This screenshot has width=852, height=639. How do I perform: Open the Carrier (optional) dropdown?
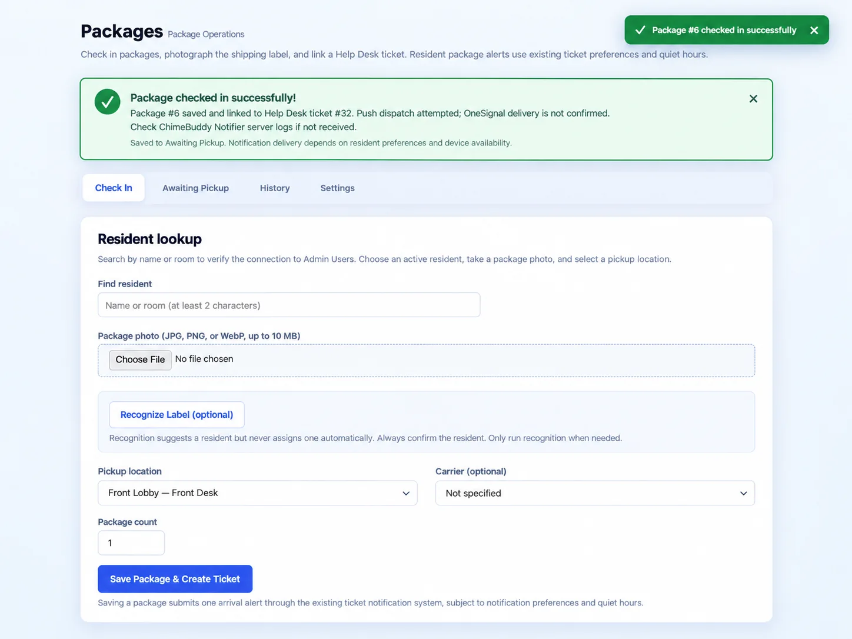(595, 493)
